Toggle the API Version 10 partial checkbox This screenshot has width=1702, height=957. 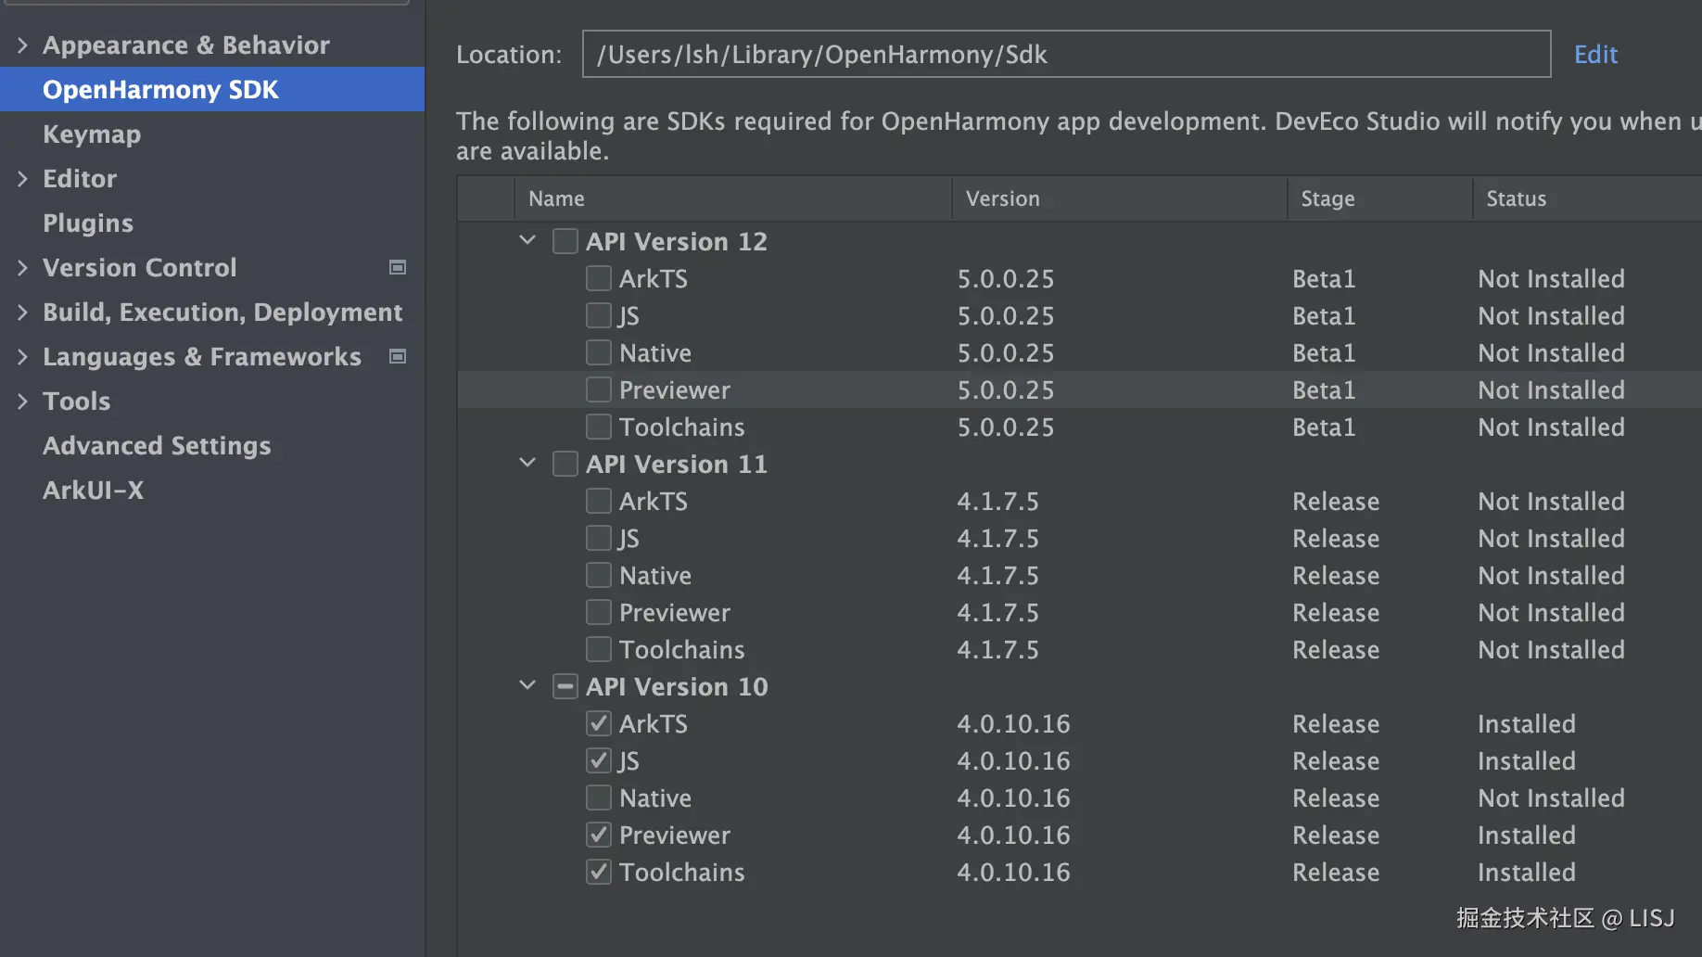(x=565, y=686)
